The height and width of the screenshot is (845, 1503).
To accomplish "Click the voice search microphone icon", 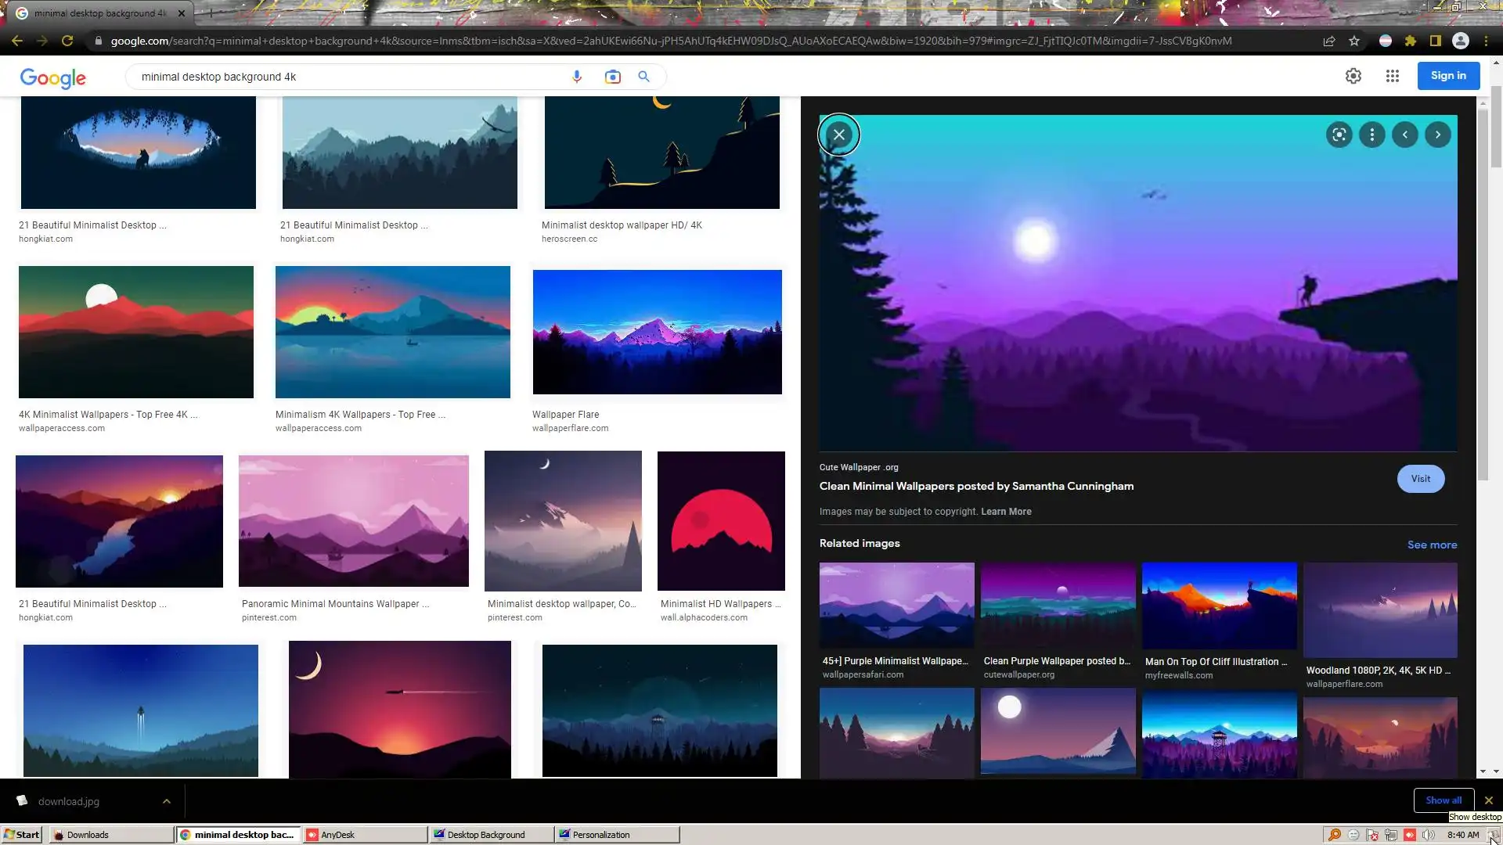I will point(577,77).
